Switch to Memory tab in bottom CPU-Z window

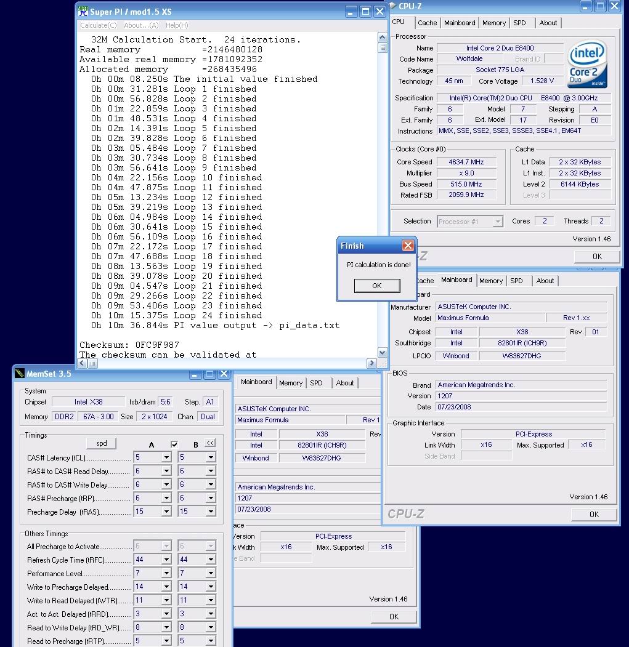tap(291, 384)
